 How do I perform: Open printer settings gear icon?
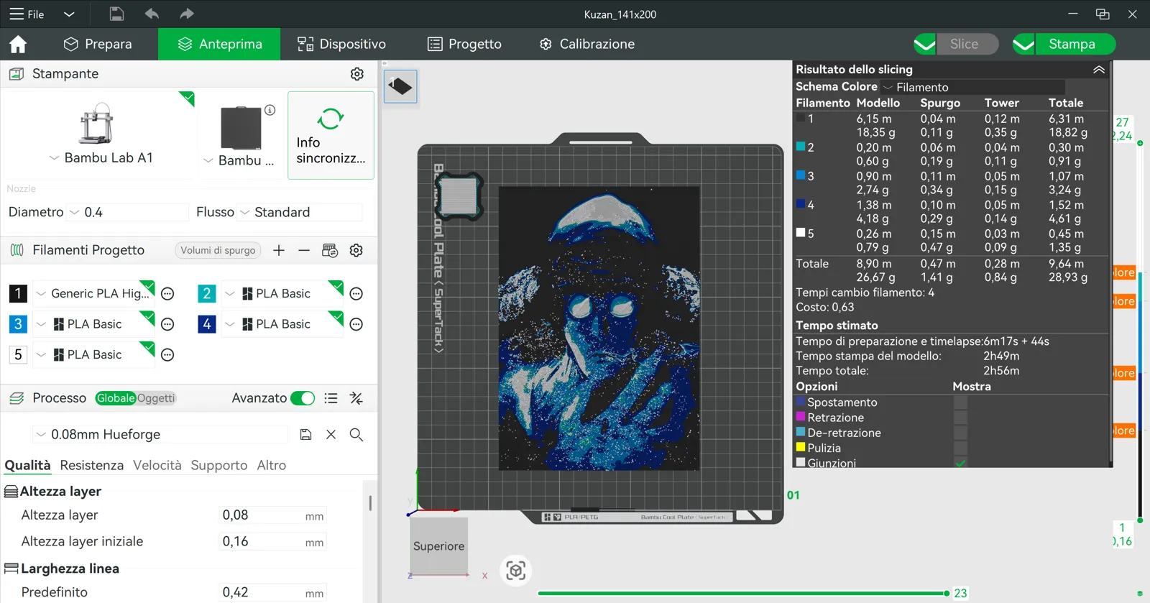(x=357, y=74)
